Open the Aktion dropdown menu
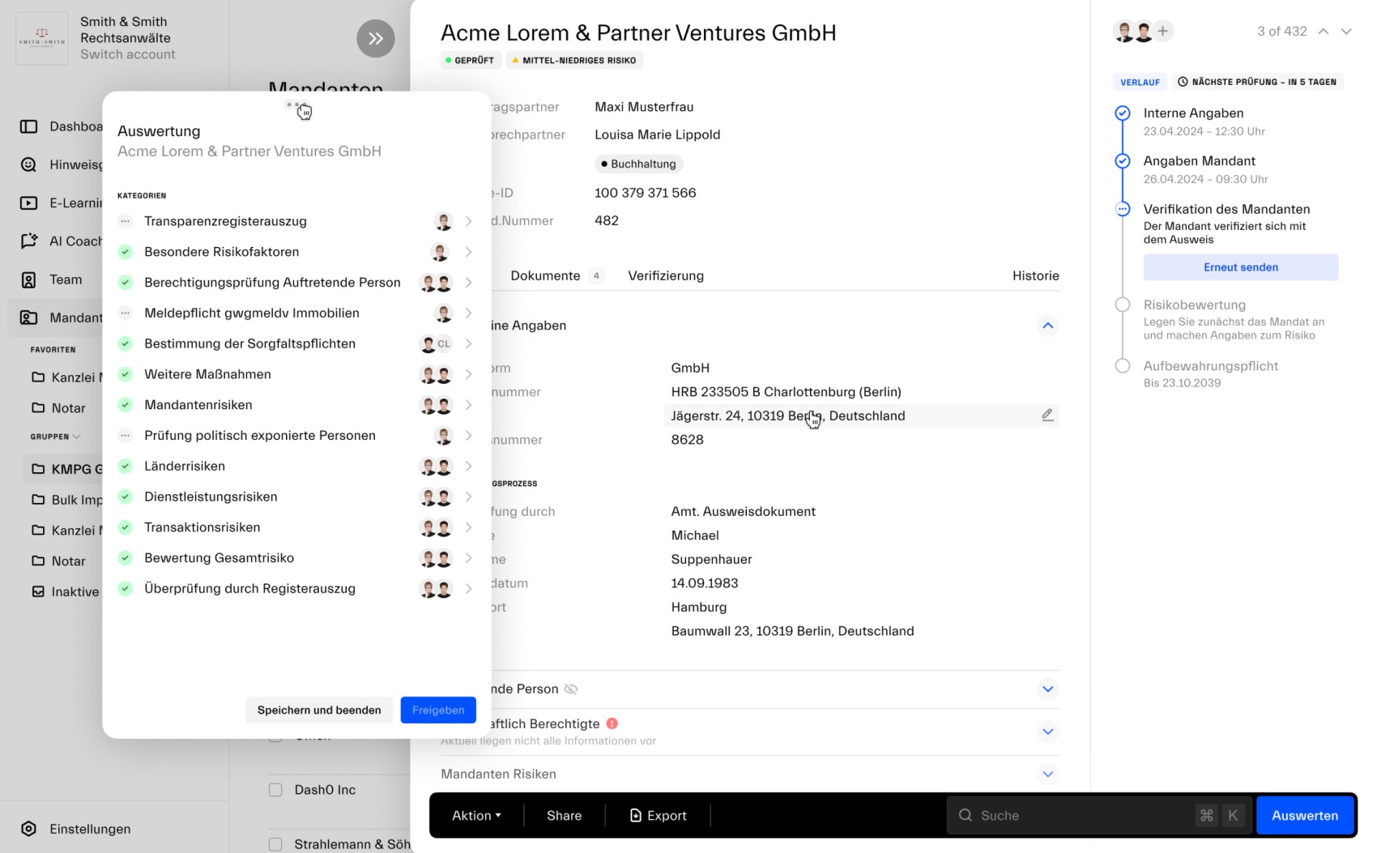This screenshot has height=853, width=1377. [x=476, y=816]
